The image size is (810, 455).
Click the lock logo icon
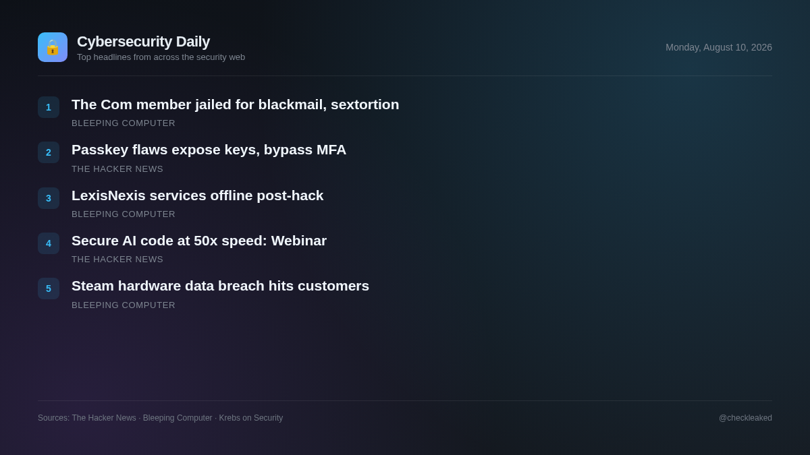53,47
